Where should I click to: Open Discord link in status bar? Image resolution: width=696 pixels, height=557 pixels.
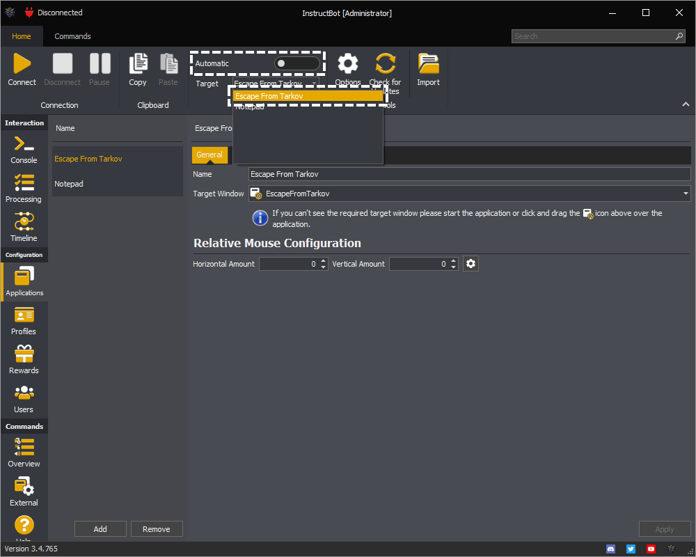(x=611, y=549)
